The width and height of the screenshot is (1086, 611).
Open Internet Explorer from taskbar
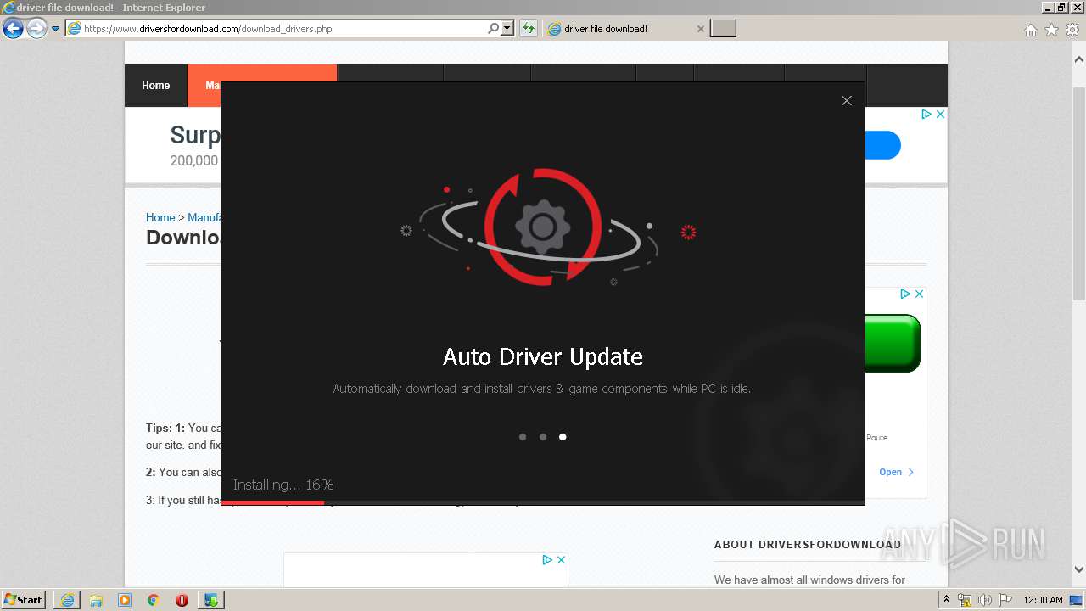[x=67, y=600]
